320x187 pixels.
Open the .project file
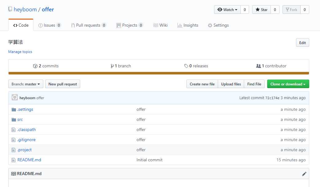(25, 150)
